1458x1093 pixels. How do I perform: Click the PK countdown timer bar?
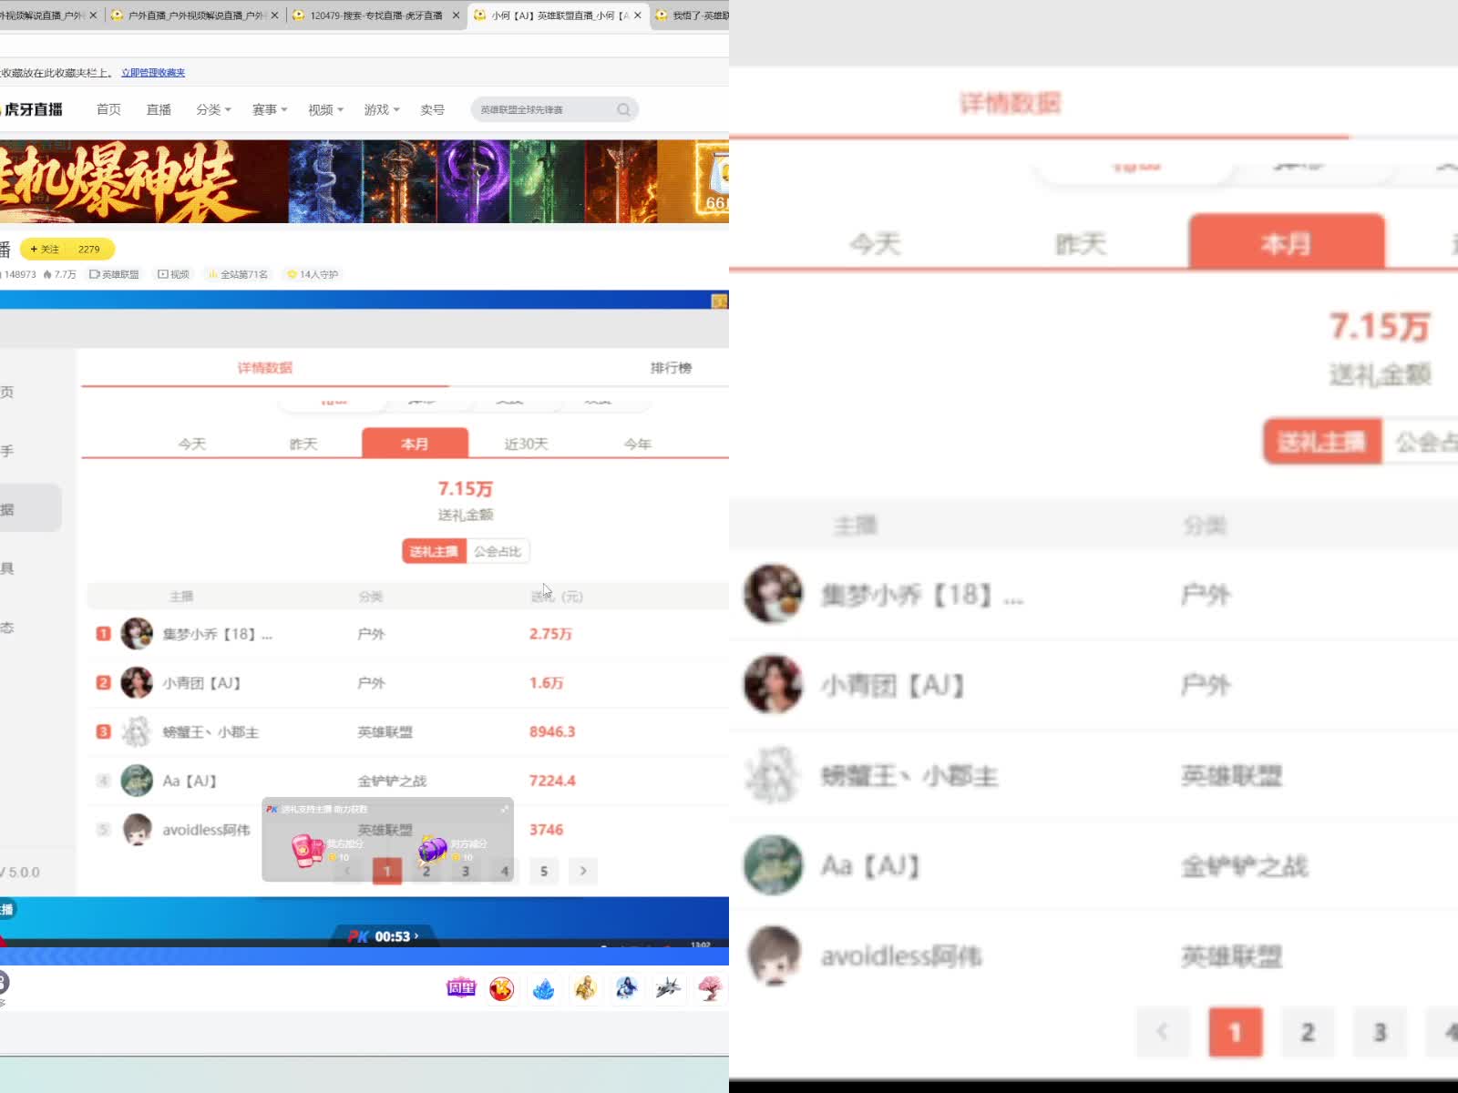point(384,936)
